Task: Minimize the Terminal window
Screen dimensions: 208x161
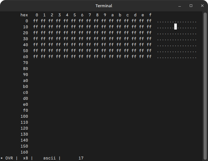Action: pyautogui.click(x=180, y=6)
